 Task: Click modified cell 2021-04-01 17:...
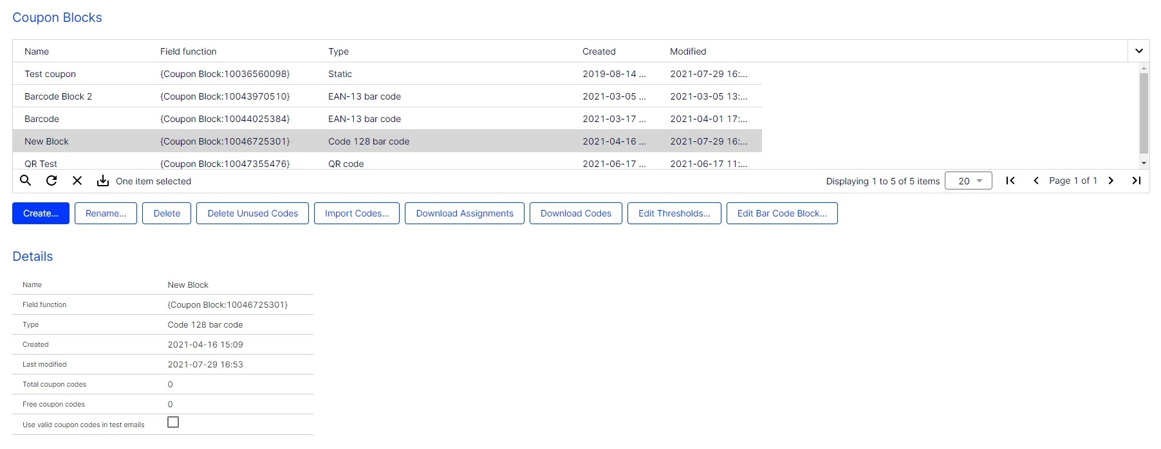[x=709, y=119]
